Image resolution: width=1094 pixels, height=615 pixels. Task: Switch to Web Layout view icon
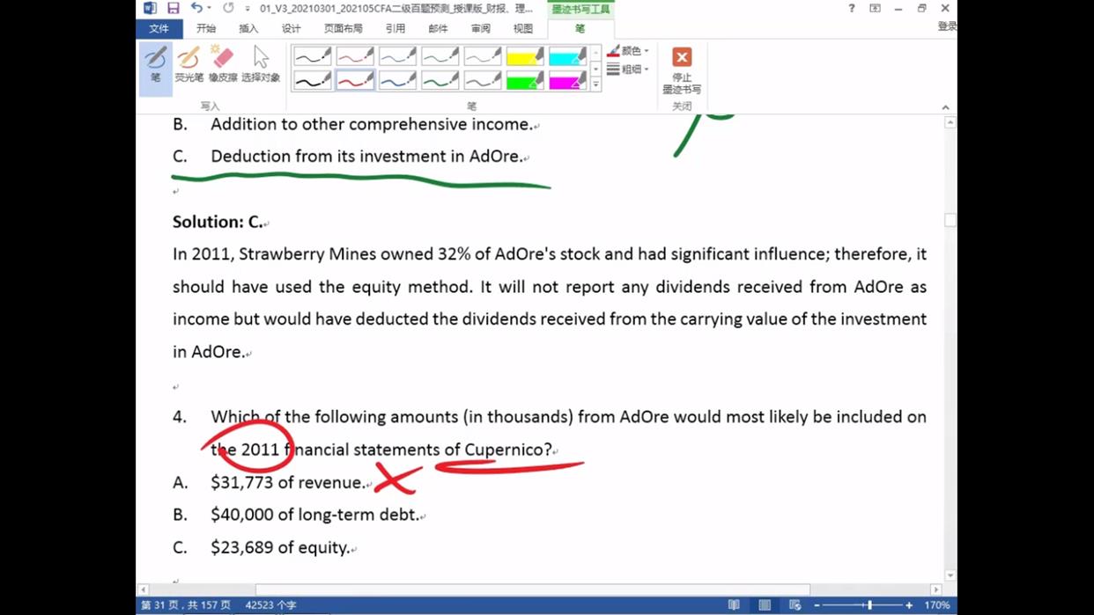point(795,605)
